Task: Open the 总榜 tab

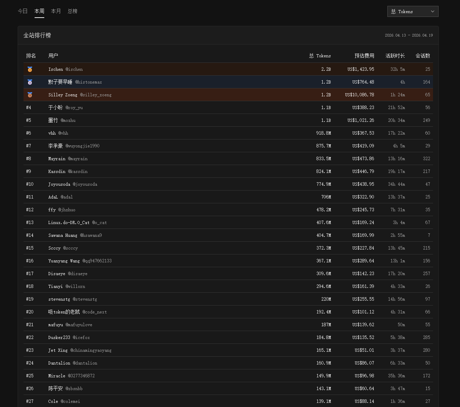Action: (72, 11)
